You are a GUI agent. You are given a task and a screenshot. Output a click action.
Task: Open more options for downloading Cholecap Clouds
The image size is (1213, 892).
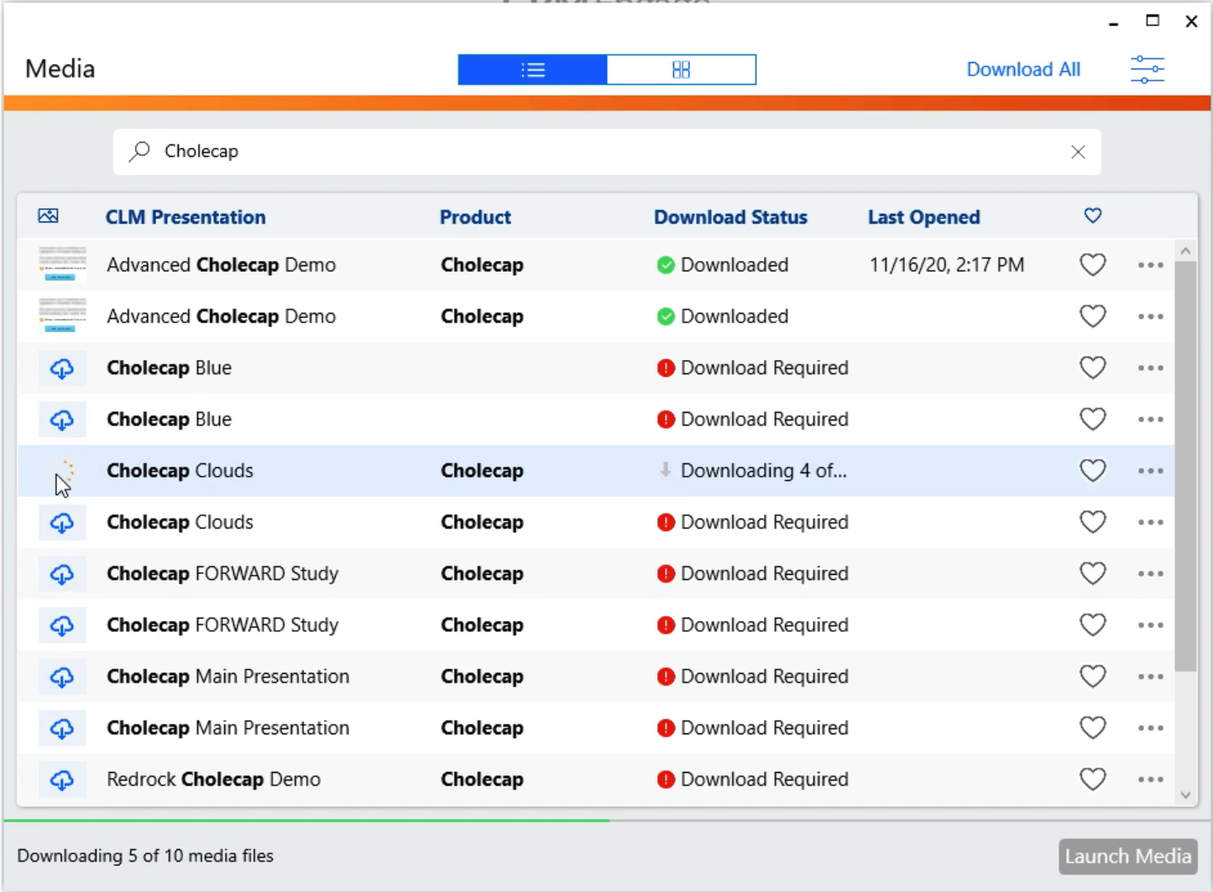coord(1150,471)
